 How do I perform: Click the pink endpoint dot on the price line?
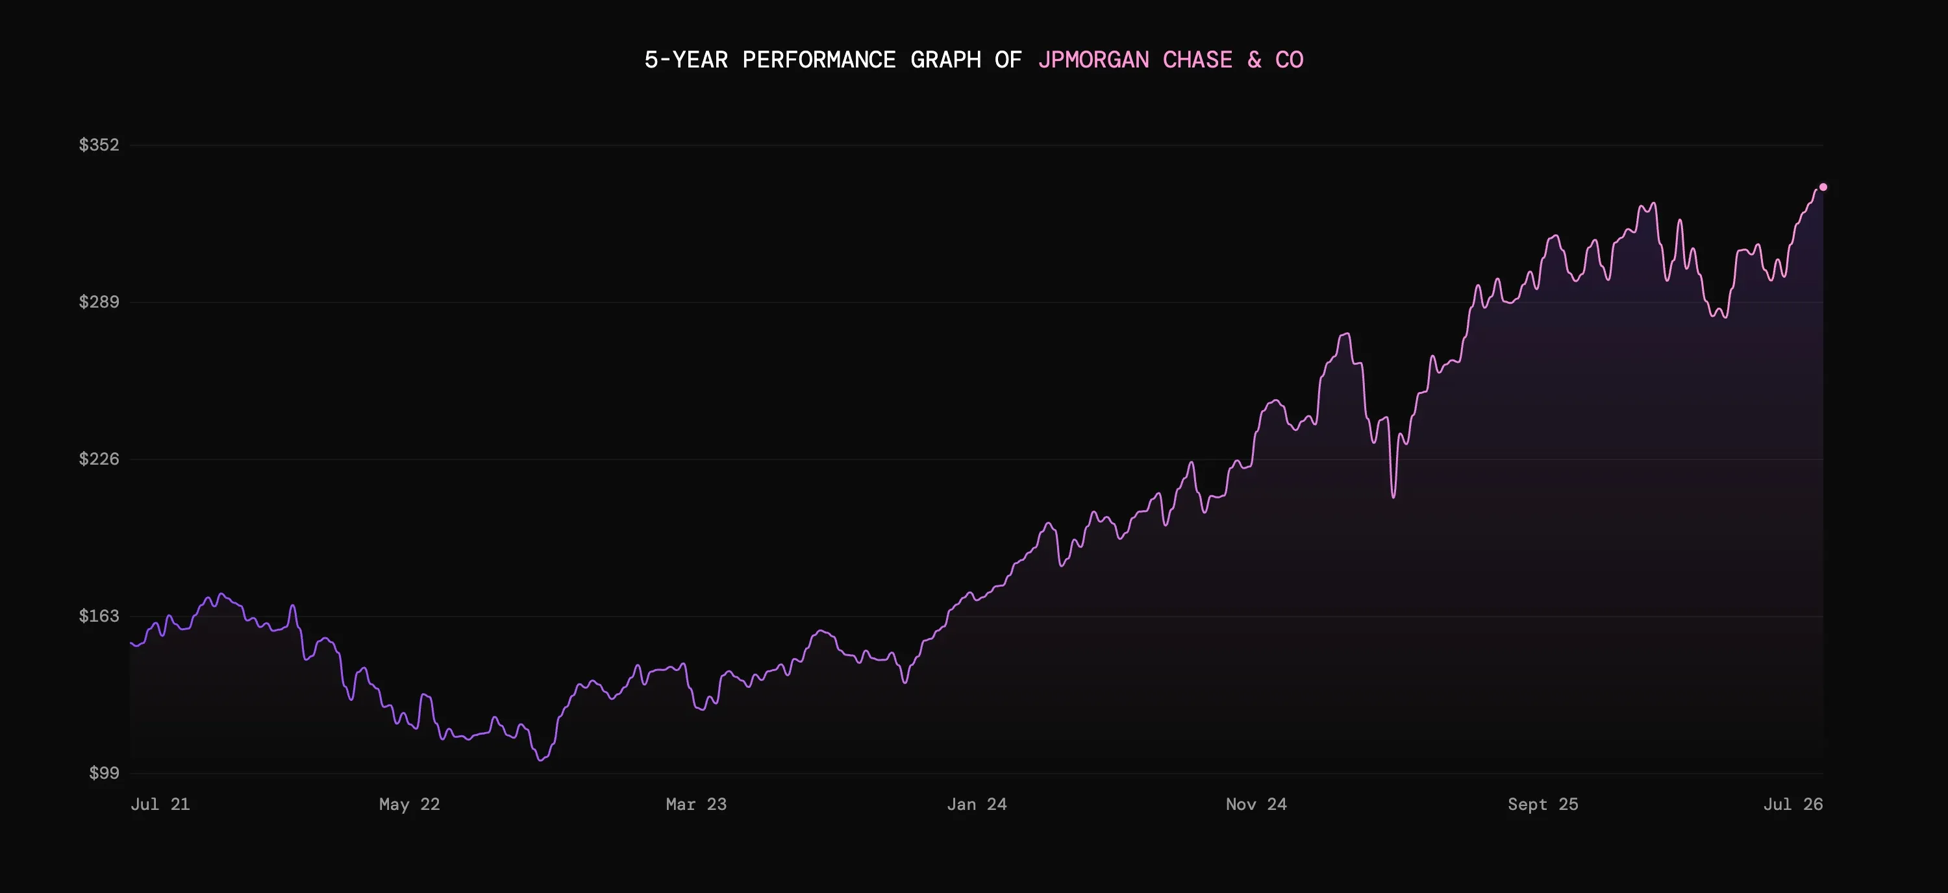(x=1823, y=187)
